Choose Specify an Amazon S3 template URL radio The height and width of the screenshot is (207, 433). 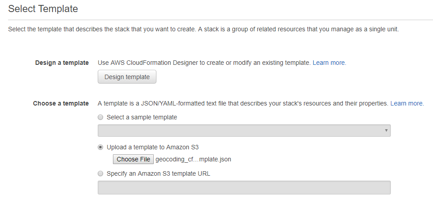(100, 174)
